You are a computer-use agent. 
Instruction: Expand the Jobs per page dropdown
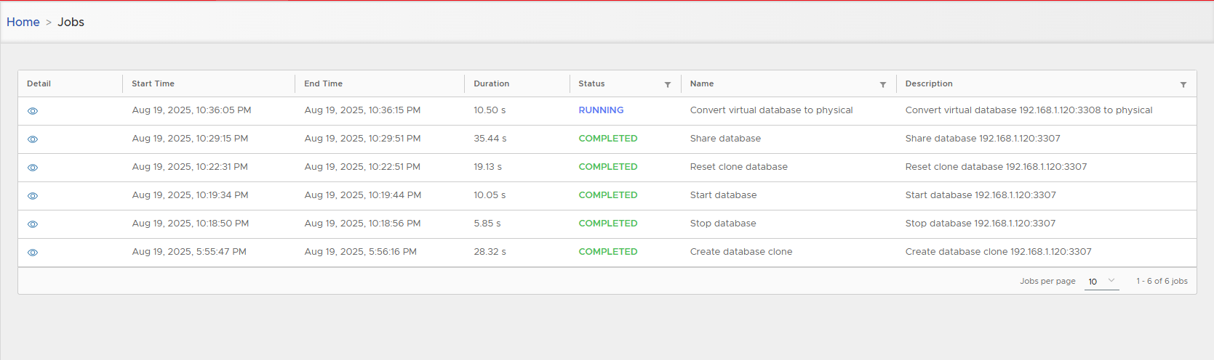coord(1101,282)
